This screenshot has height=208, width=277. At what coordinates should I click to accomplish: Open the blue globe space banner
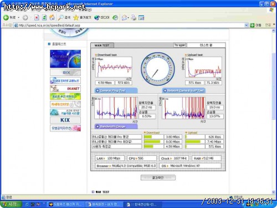coord(65,59)
